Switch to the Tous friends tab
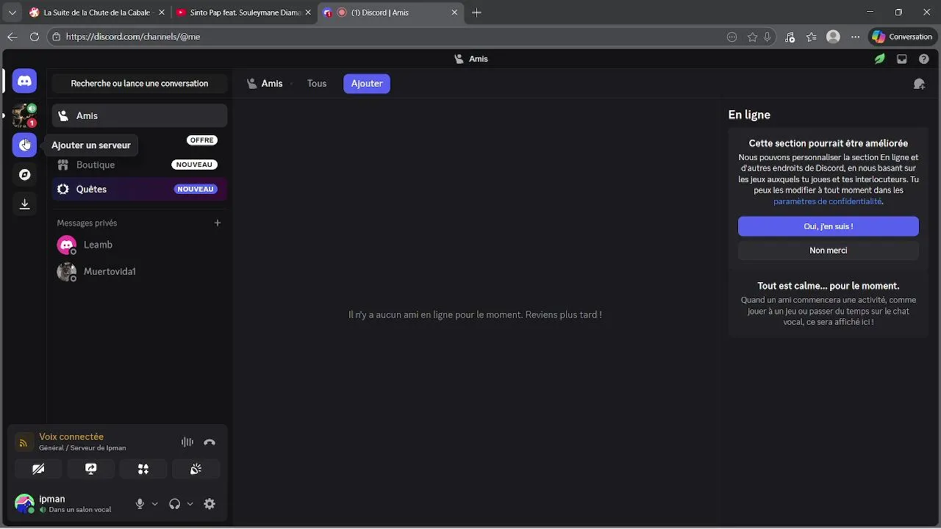This screenshot has height=529, width=941. pos(317,84)
